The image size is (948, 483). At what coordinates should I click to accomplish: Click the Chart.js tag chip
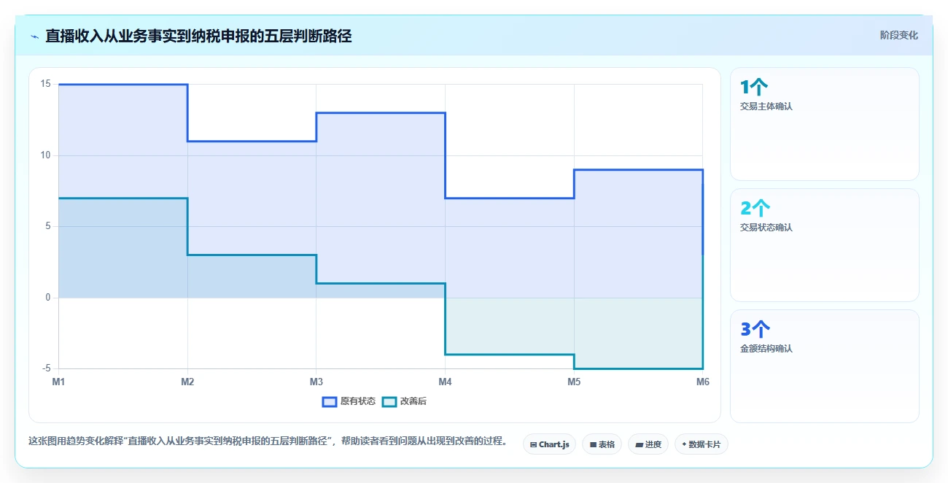tap(550, 444)
